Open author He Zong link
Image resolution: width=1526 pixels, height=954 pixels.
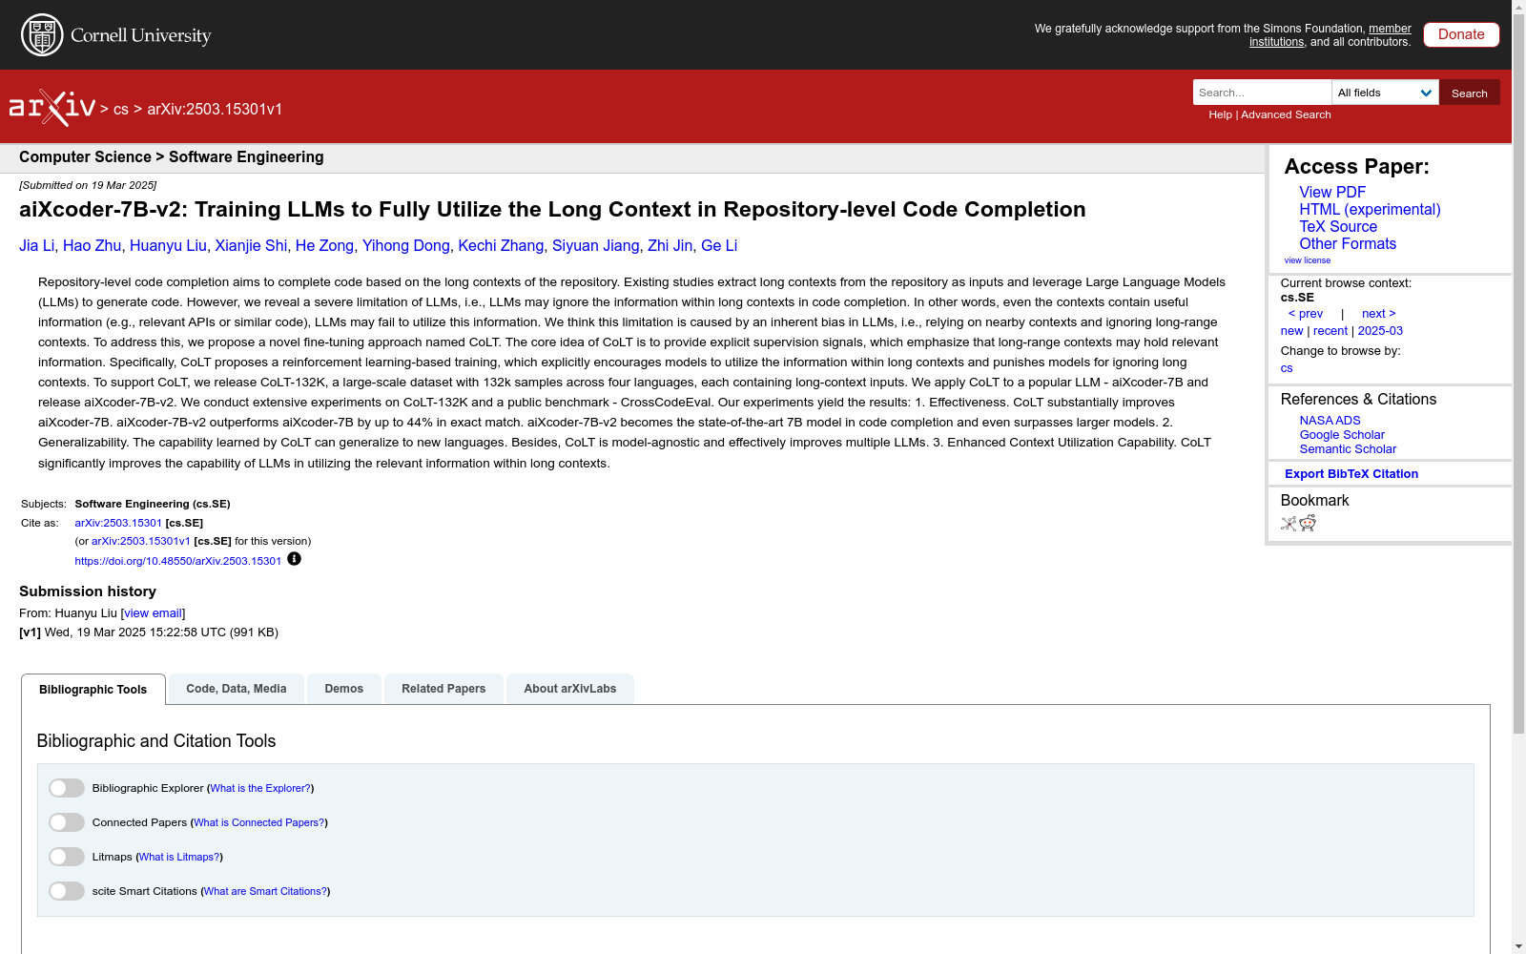pyautogui.click(x=324, y=246)
